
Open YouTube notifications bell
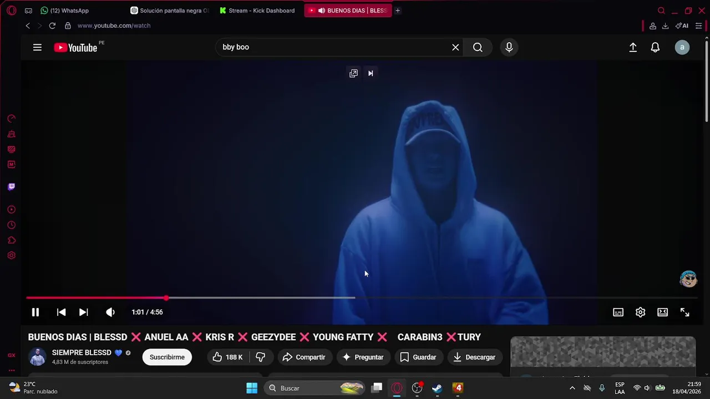click(655, 48)
